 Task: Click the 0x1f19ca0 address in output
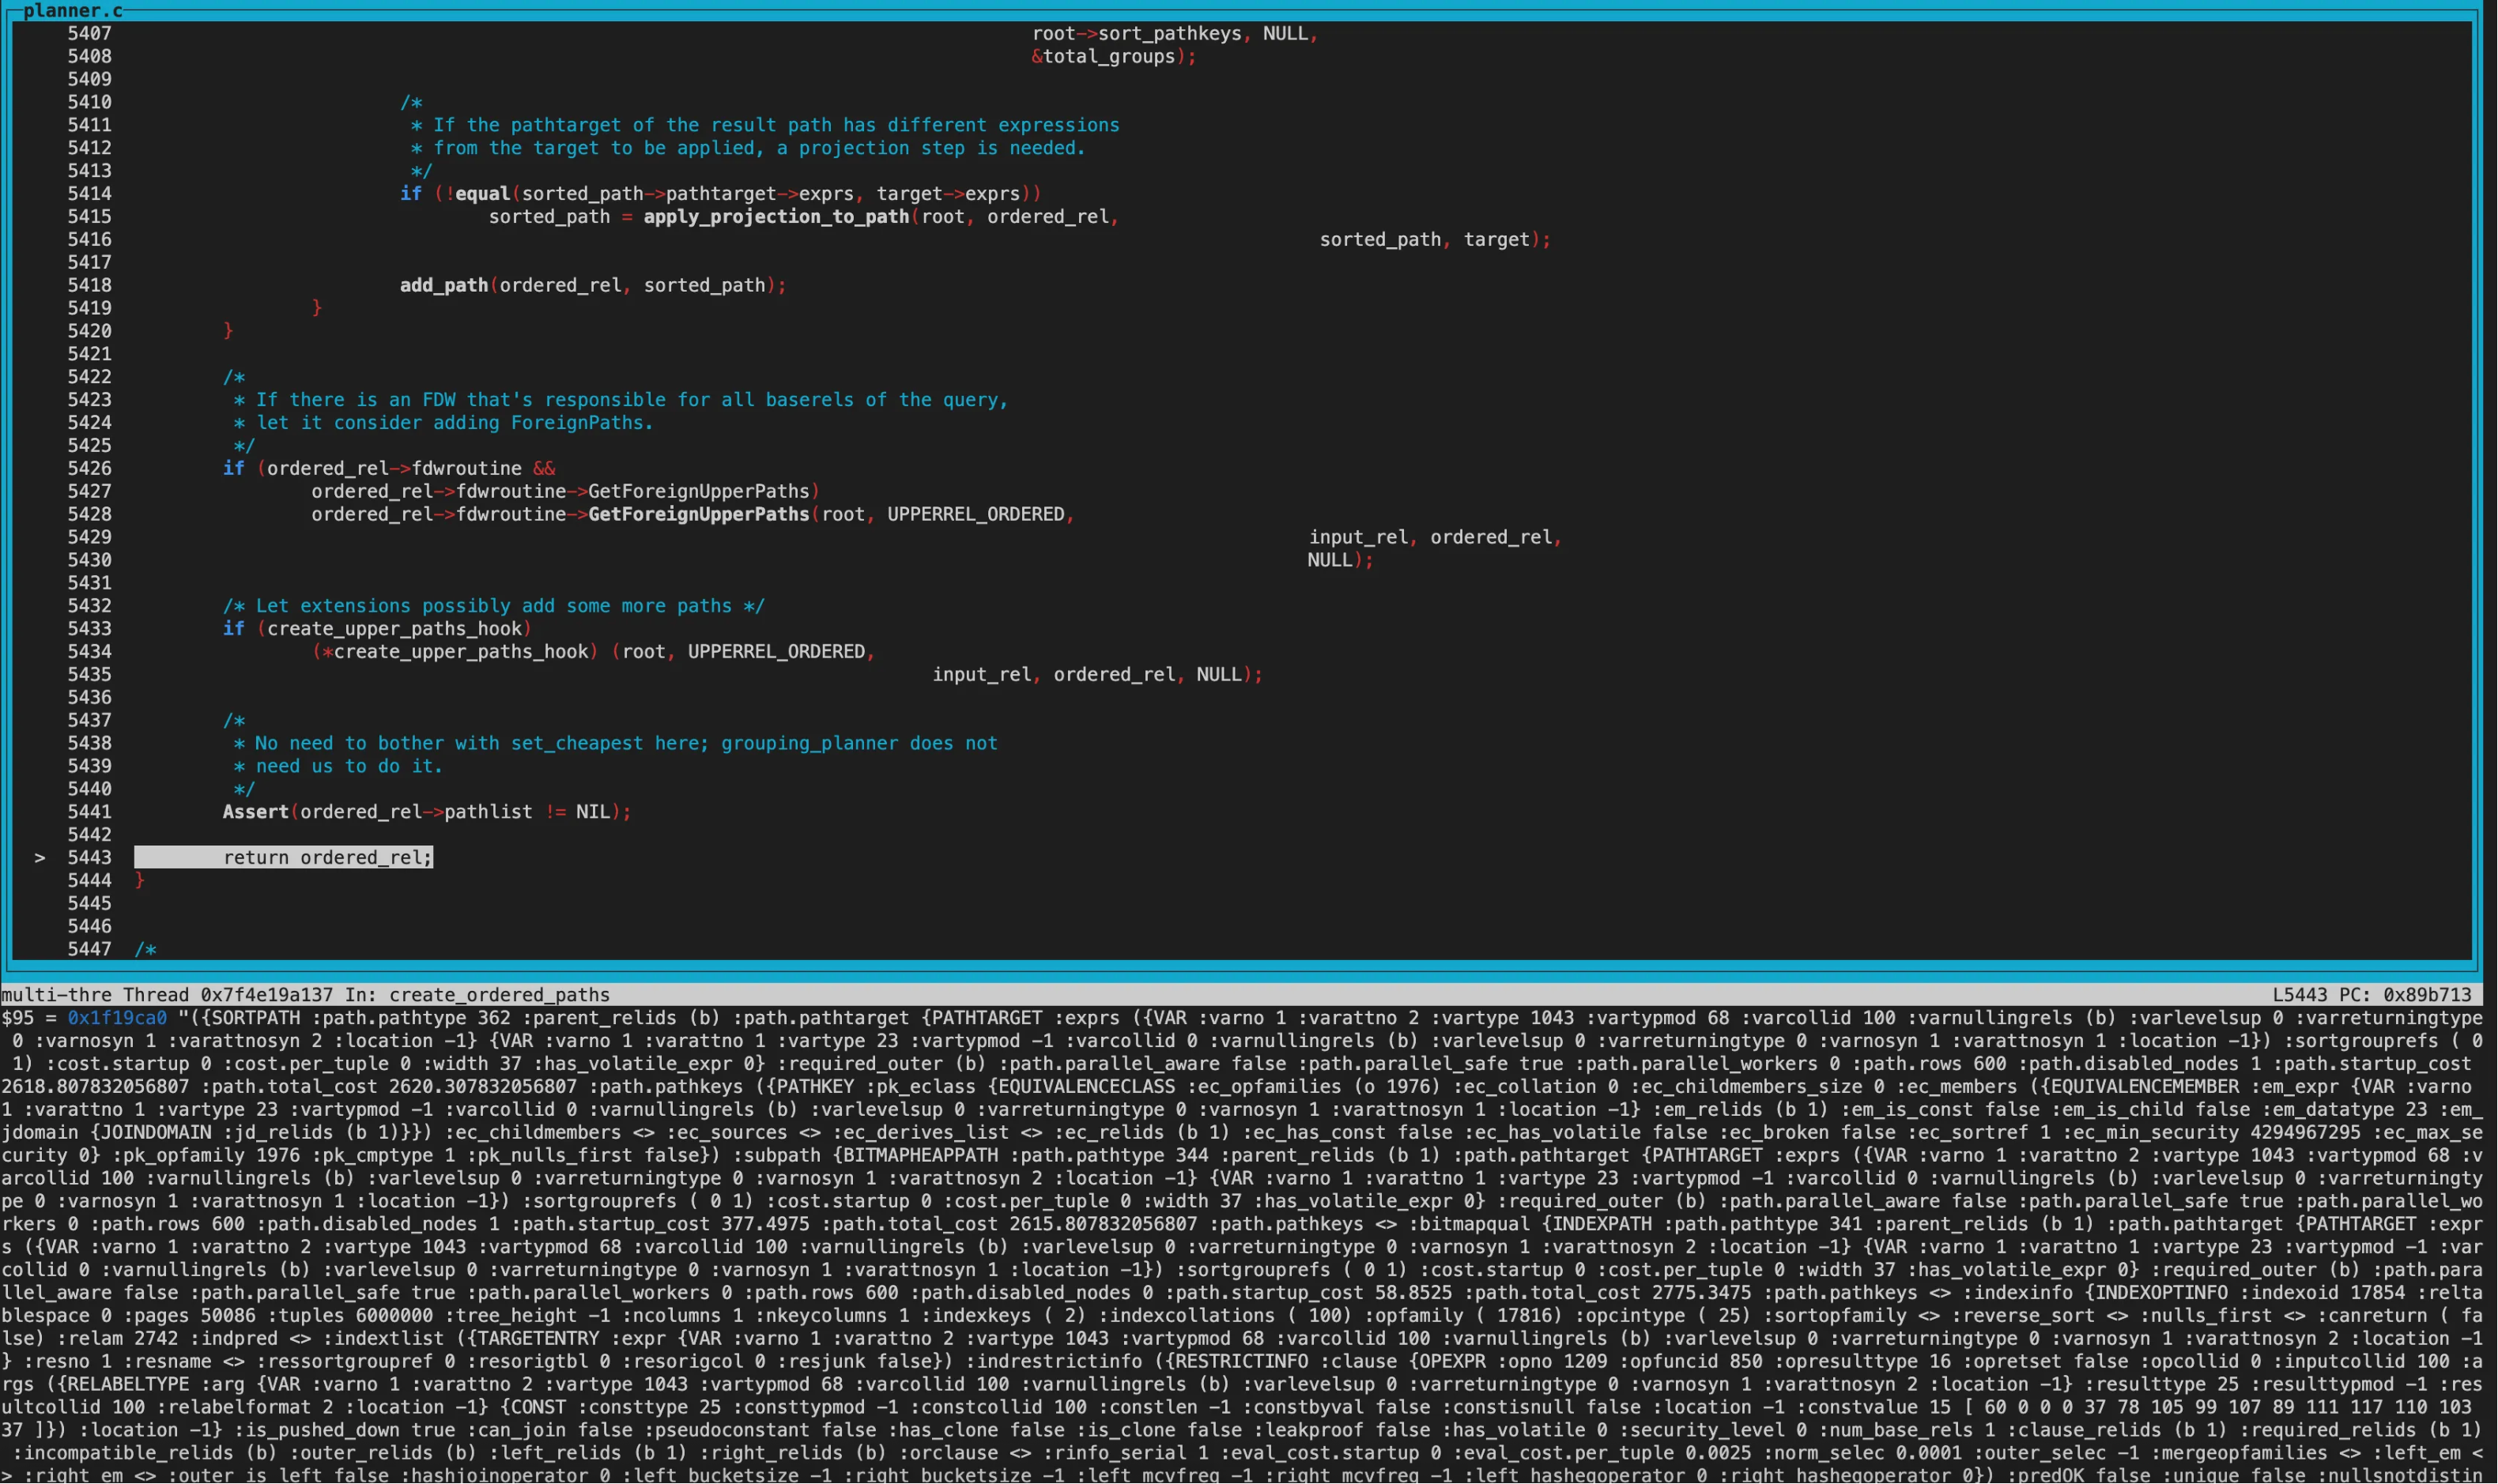[x=117, y=1018]
